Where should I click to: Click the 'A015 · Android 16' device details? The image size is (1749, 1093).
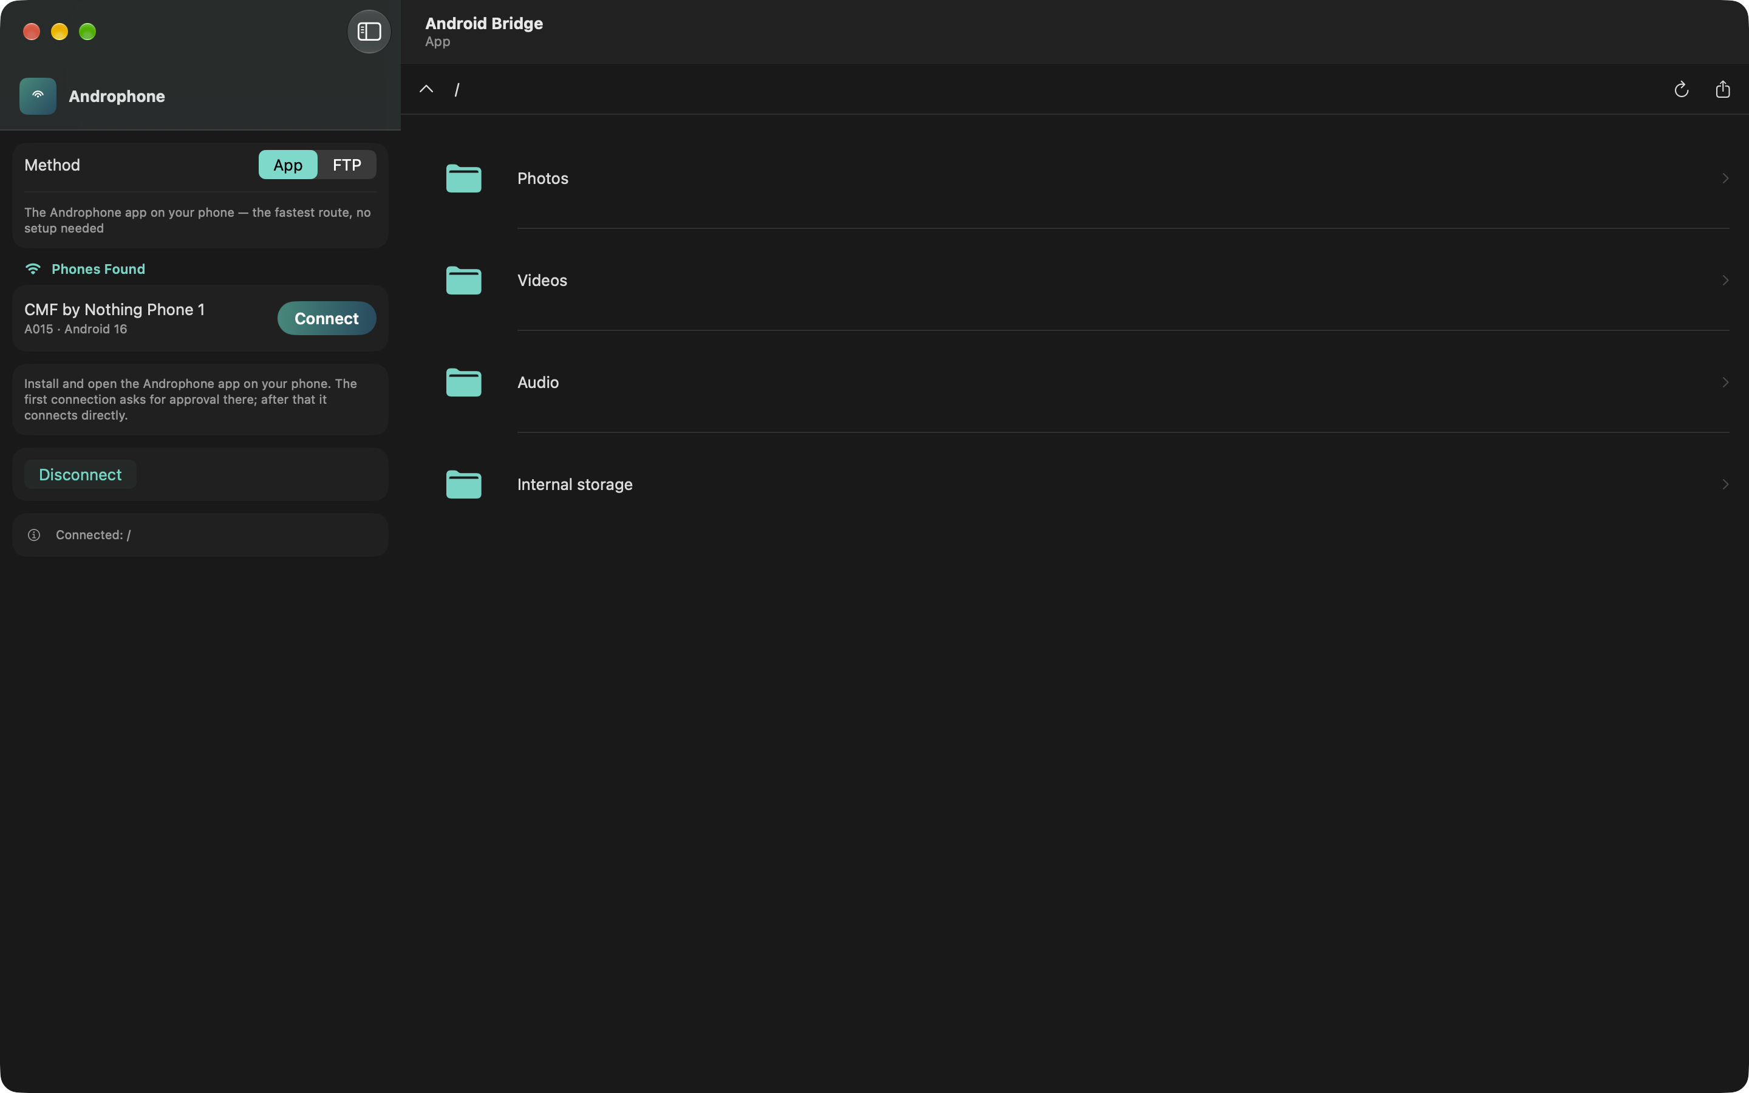click(76, 329)
